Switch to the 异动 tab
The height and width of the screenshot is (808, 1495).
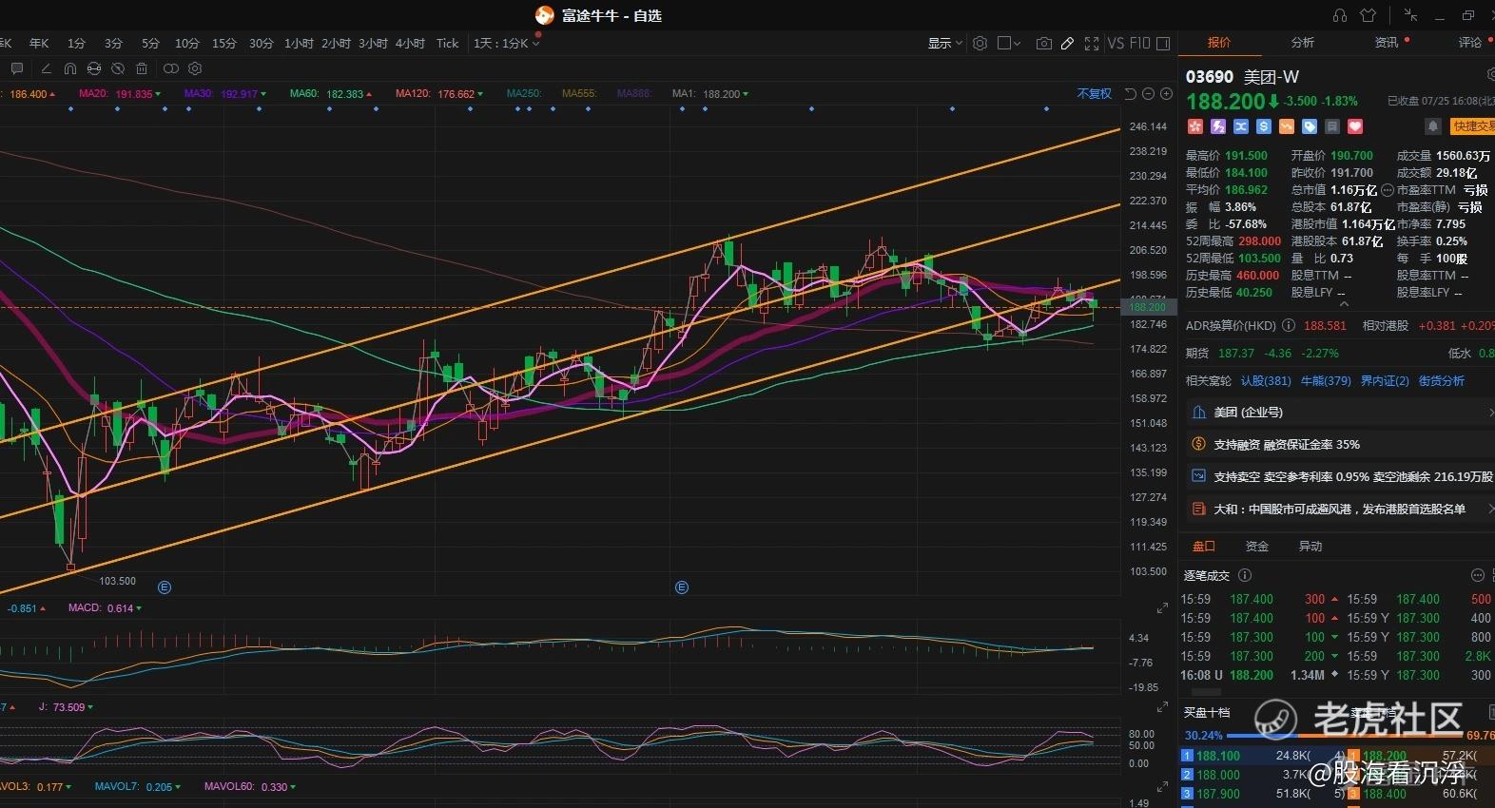[x=1311, y=546]
